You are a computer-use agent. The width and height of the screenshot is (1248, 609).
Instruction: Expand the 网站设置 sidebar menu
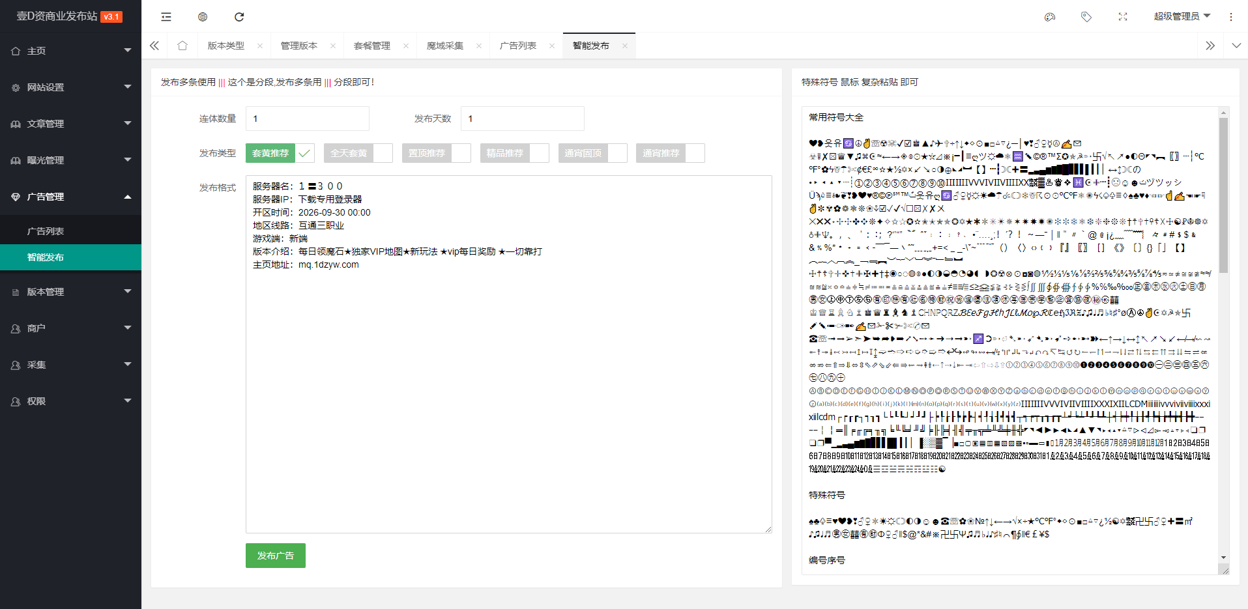point(70,87)
